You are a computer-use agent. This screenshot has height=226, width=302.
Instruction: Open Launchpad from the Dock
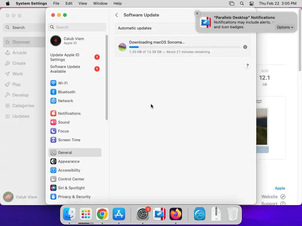(86, 214)
